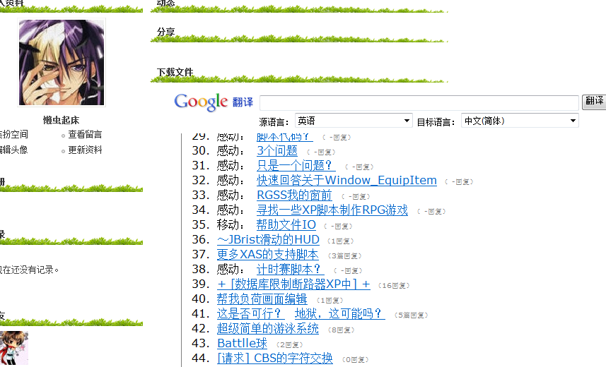Click the 更新资料 link
606x367 pixels.
click(x=85, y=150)
